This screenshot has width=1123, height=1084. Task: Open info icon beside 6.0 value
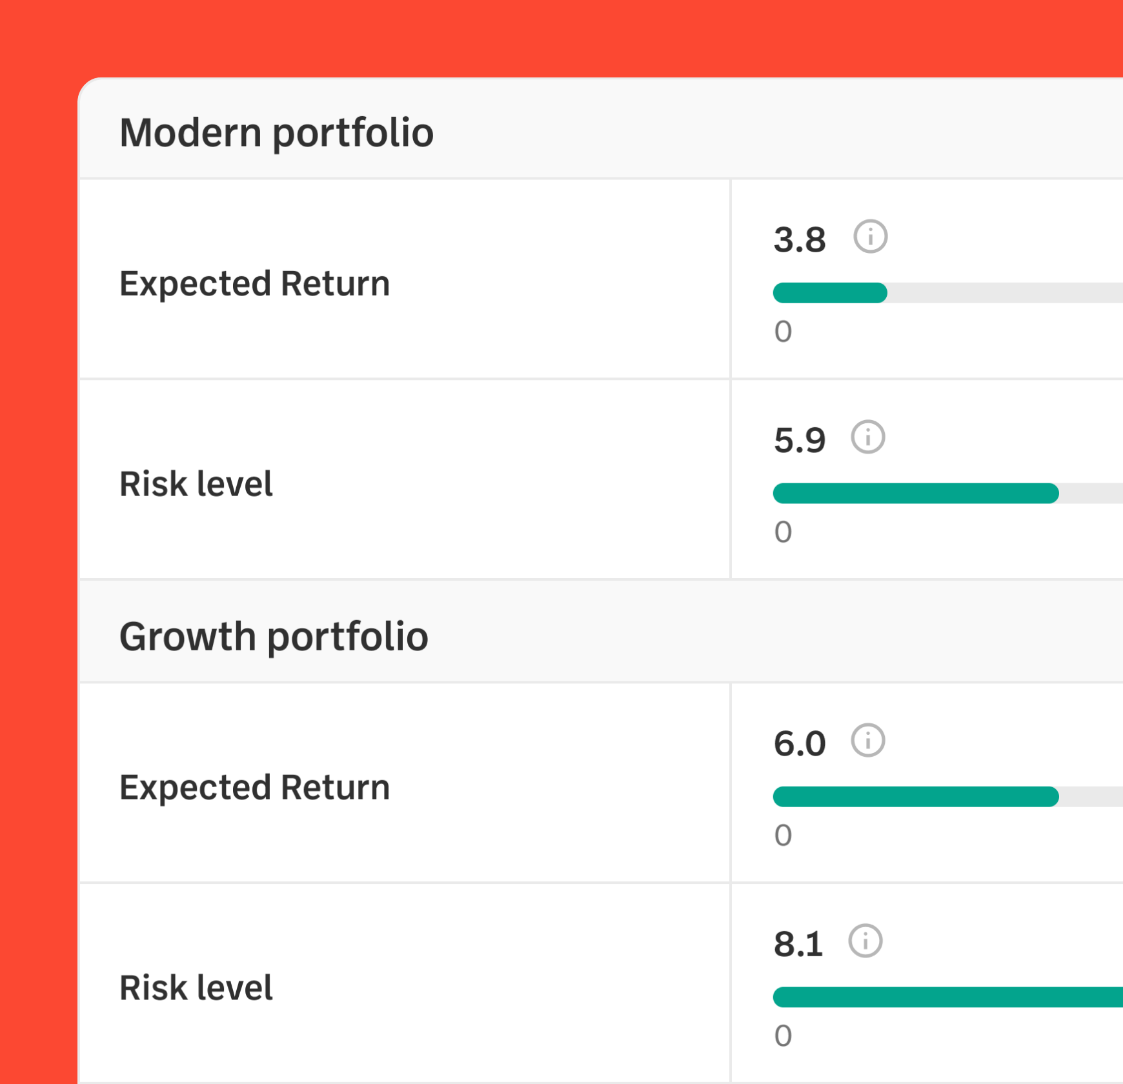867,740
